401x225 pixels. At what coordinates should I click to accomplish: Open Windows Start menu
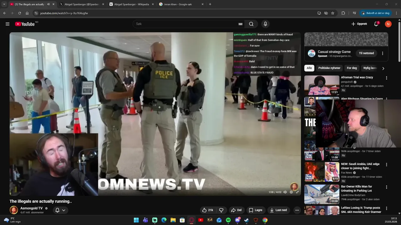(x=136, y=220)
